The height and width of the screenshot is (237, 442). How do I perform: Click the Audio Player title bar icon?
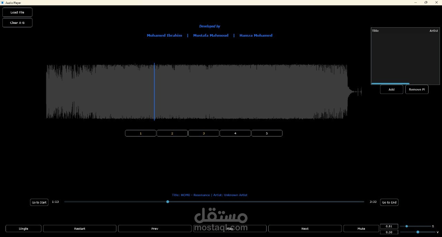pos(3,2)
